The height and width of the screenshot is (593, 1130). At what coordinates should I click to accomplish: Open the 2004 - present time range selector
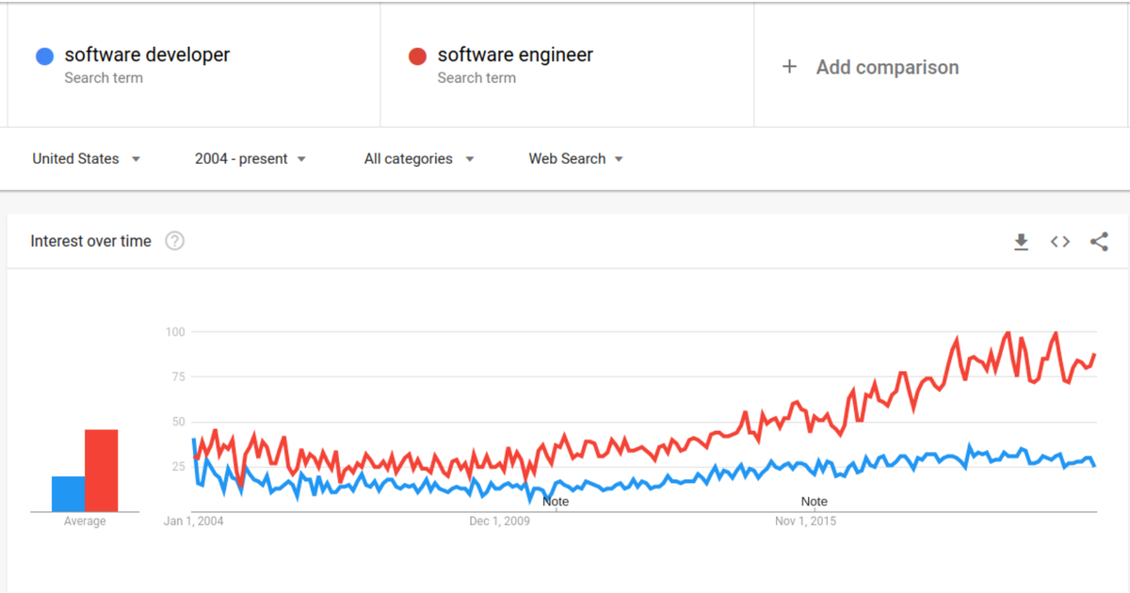pos(241,159)
